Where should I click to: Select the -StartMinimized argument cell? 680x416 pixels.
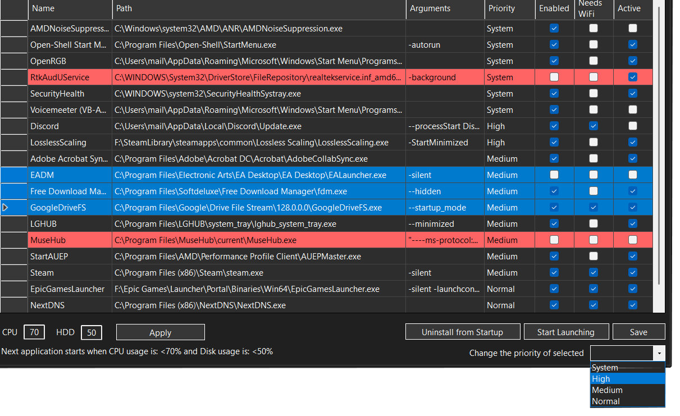445,143
